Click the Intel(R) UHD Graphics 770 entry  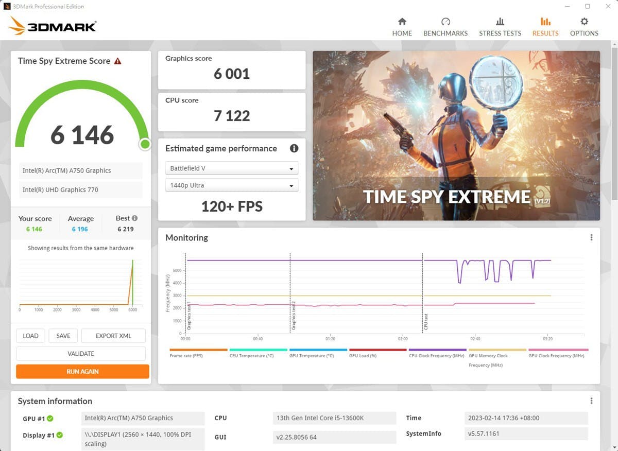[x=81, y=190]
